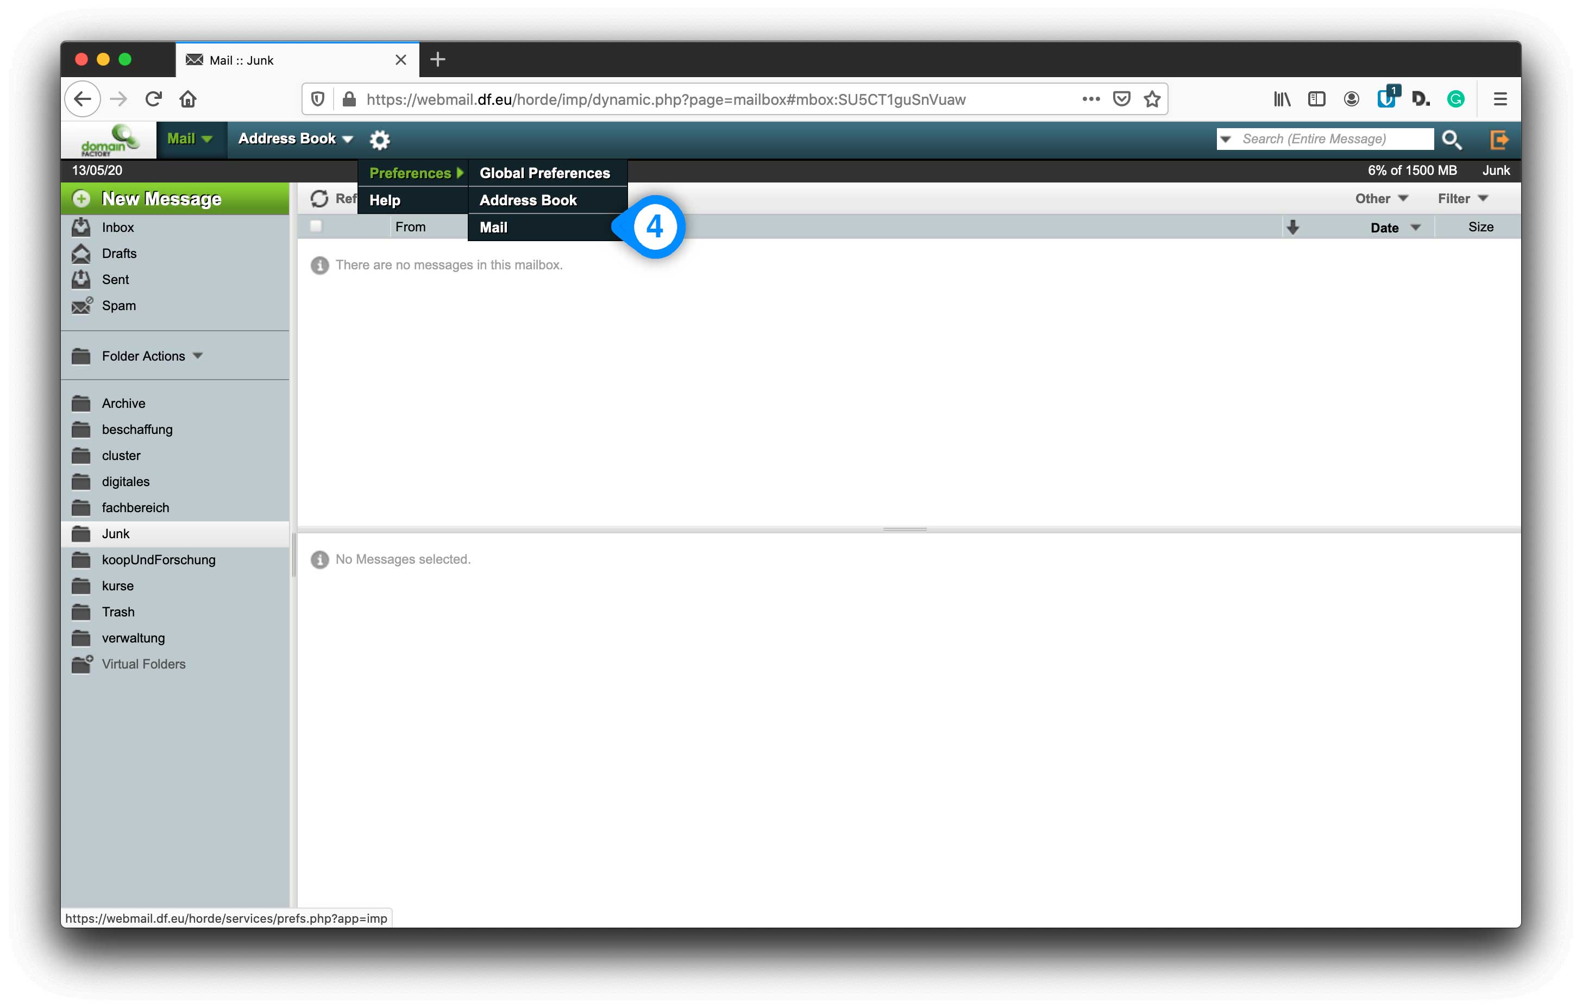Image resolution: width=1582 pixels, height=1008 pixels.
Task: Go back with browser back arrow
Action: [83, 99]
